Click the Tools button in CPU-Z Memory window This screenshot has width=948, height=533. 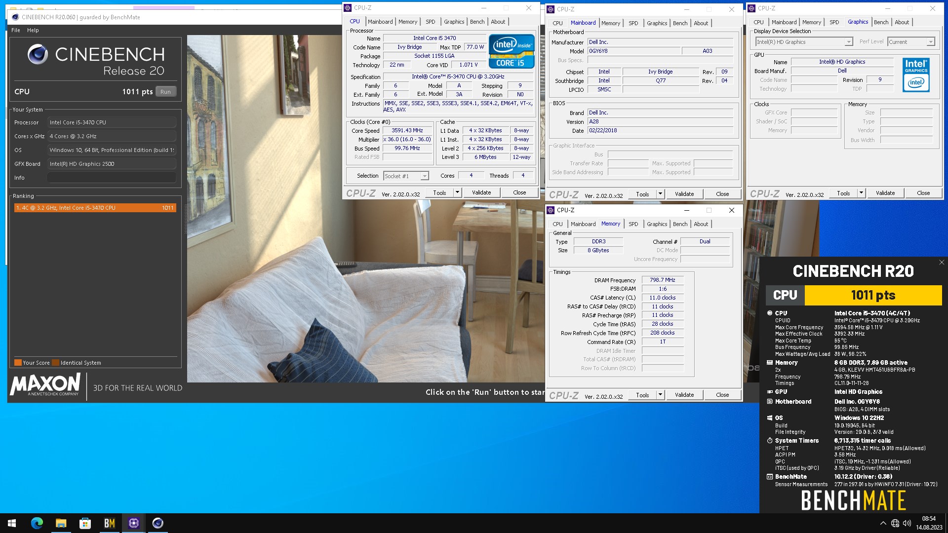pyautogui.click(x=642, y=395)
